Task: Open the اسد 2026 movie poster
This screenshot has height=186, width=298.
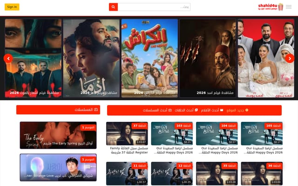Action: pyautogui.click(x=208, y=58)
